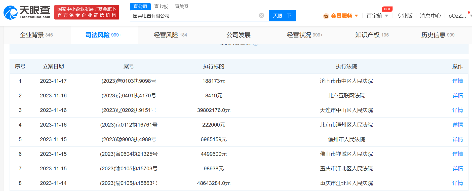The width and height of the screenshot is (472, 191).
Task: Click the member services crown icon
Action: click(x=326, y=16)
